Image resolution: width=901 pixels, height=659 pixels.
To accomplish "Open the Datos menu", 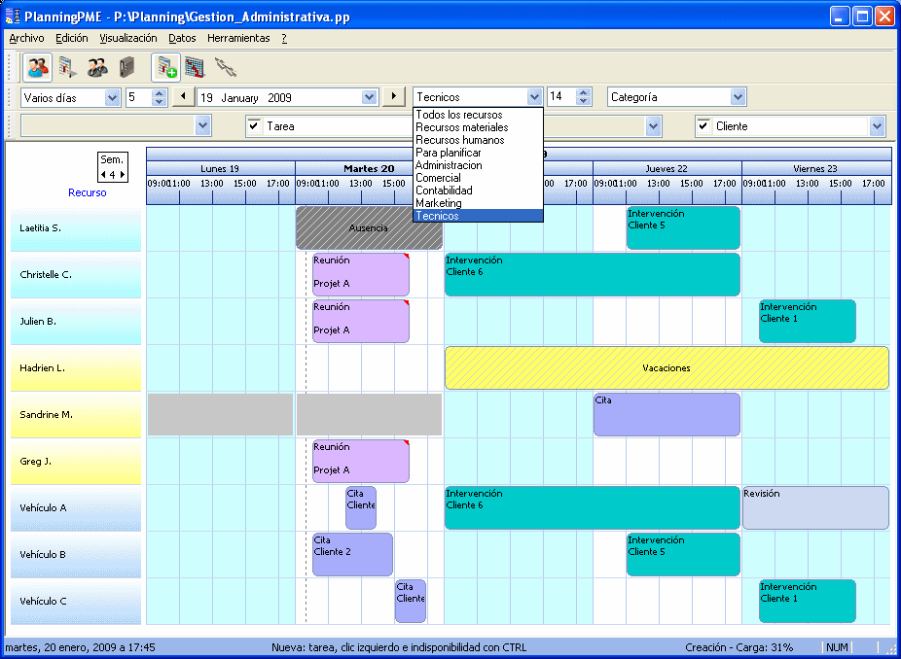I will (x=182, y=38).
